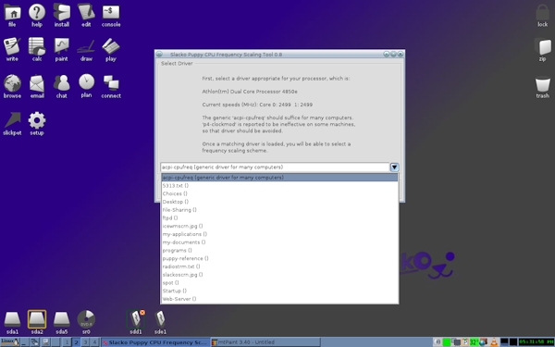Open the sda1 drive icon
The width and height of the screenshot is (555, 347).
(12, 322)
